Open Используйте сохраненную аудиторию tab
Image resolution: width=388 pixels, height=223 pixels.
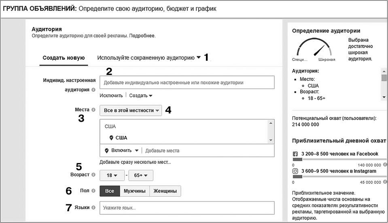[149, 58]
